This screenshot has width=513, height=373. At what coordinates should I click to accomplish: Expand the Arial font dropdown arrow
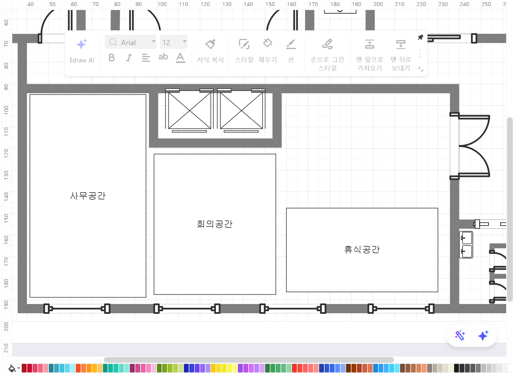154,42
